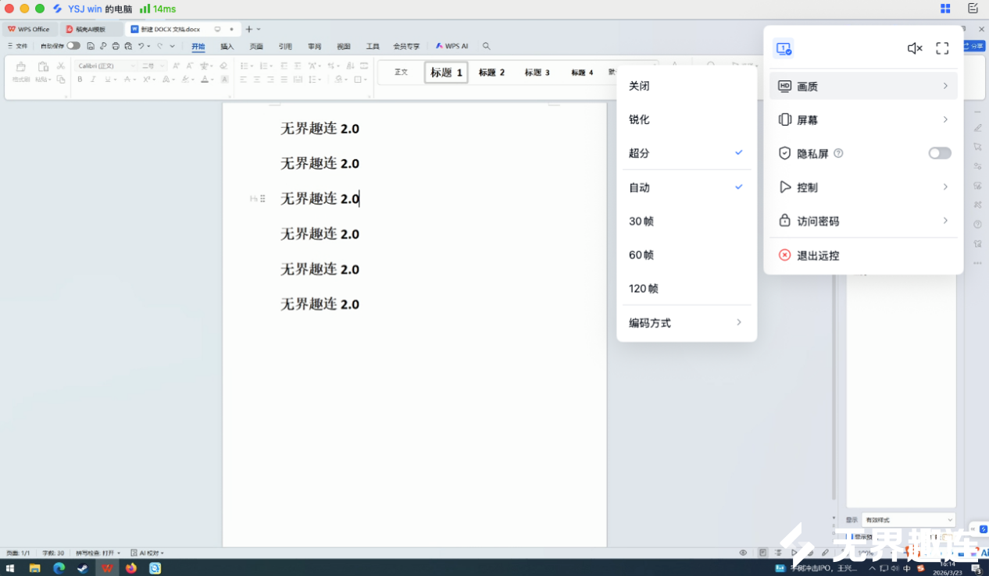
Task: Toggle the 隐私屏 privacy screen switch
Action: [939, 154]
